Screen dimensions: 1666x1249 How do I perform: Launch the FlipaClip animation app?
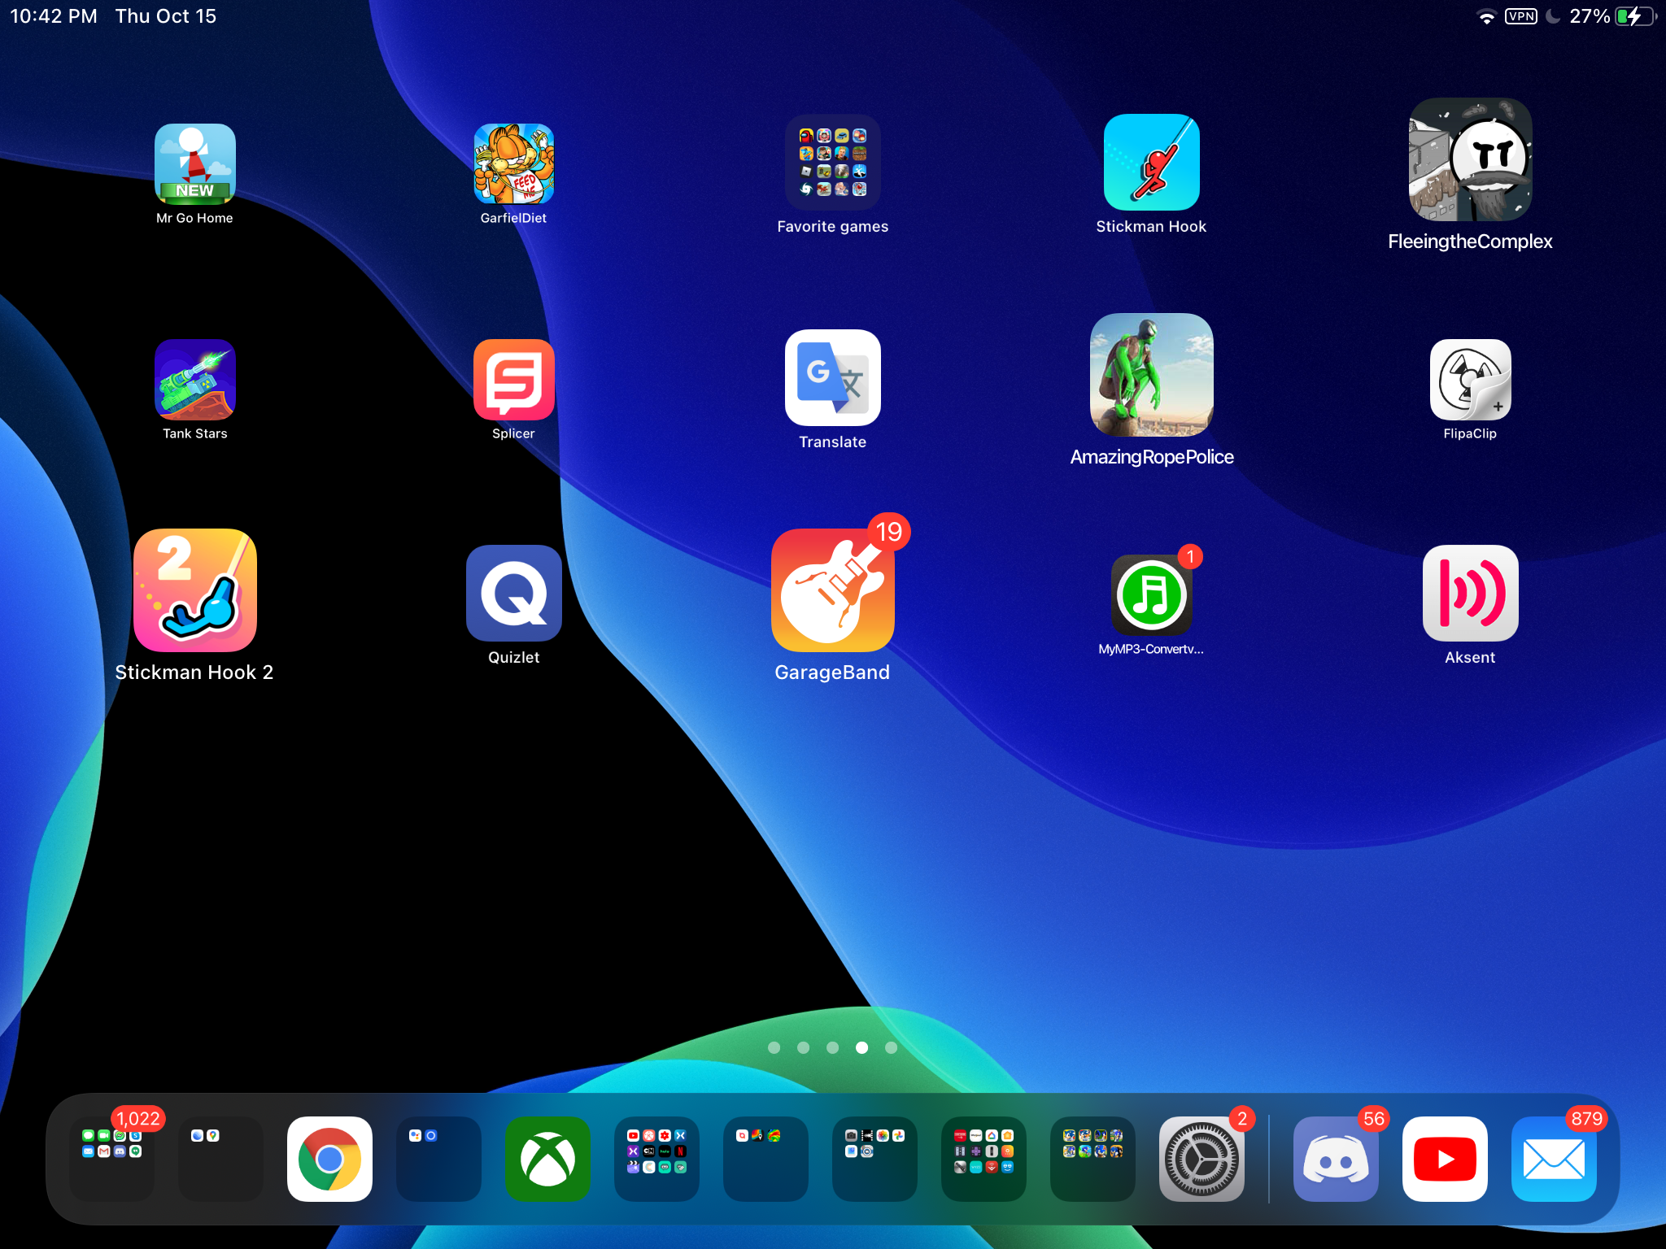(x=1470, y=380)
